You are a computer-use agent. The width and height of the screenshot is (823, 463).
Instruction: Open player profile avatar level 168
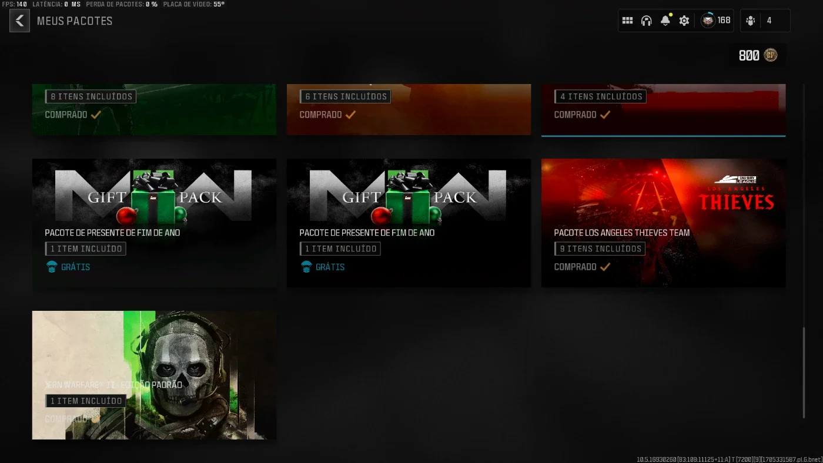click(708, 21)
